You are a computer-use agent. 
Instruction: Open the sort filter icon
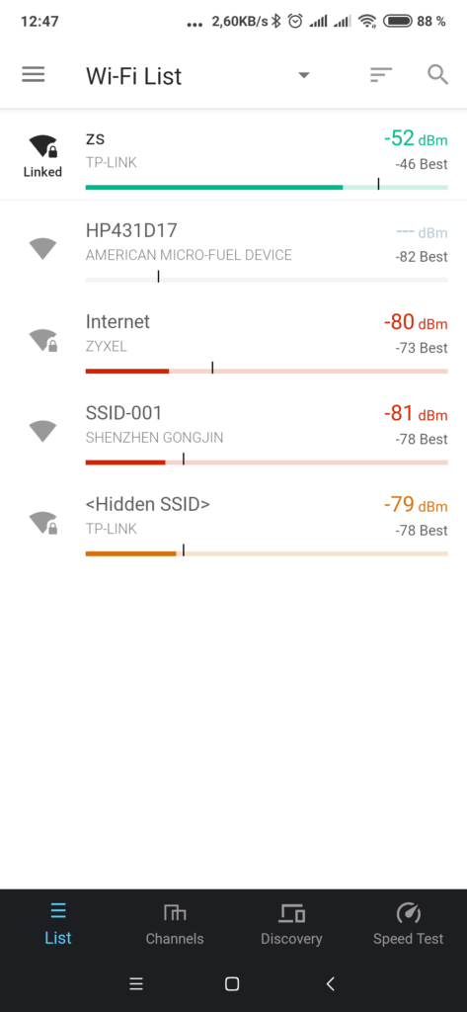click(x=381, y=75)
